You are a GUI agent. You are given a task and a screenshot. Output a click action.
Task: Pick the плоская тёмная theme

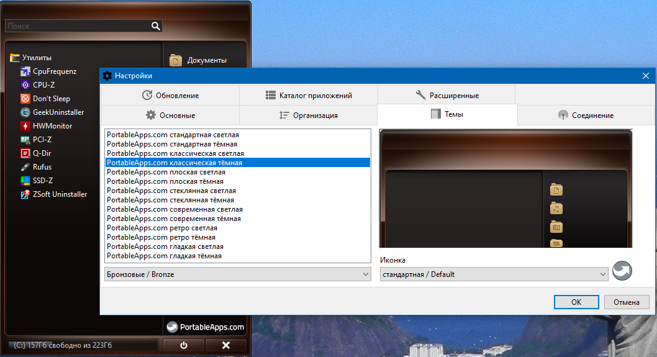(238, 181)
